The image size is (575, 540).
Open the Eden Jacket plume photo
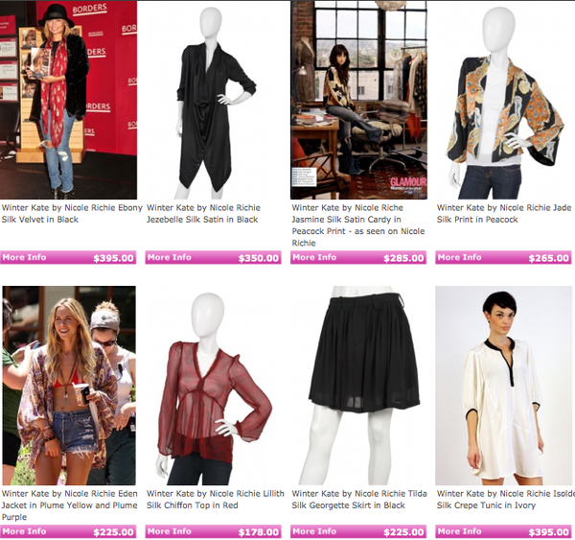tap(69, 386)
